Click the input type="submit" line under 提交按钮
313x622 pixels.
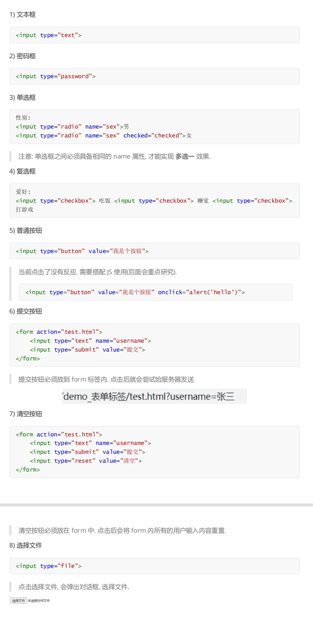87,350
